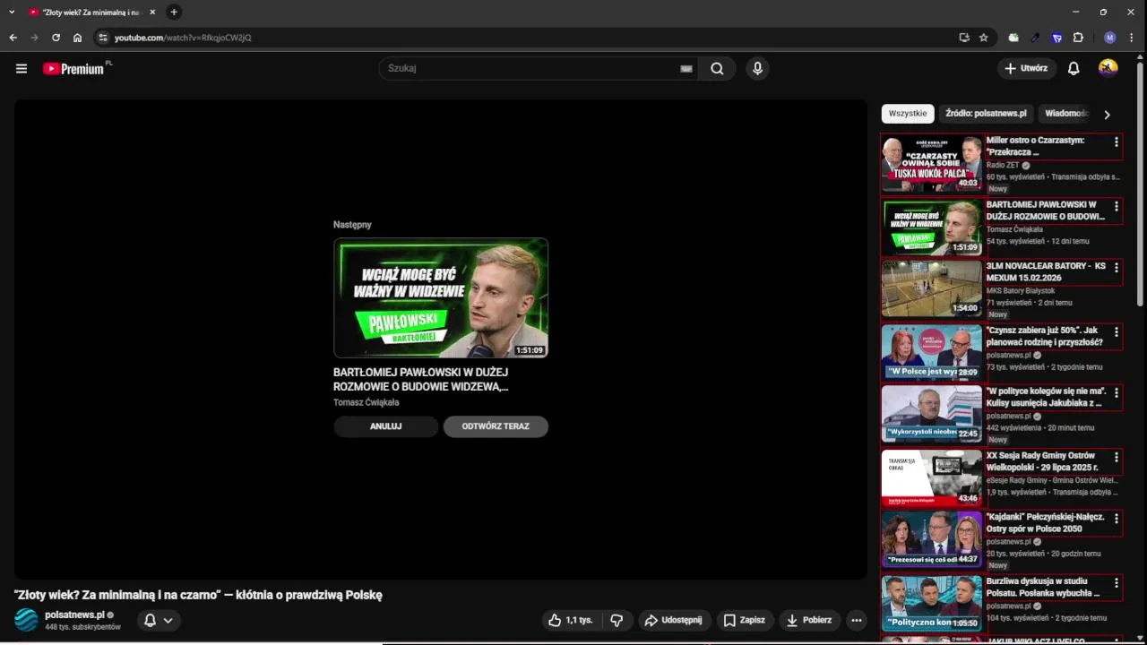Open options for XX Sesja Rady Gminy video
This screenshot has width=1147, height=645.
coord(1117,458)
